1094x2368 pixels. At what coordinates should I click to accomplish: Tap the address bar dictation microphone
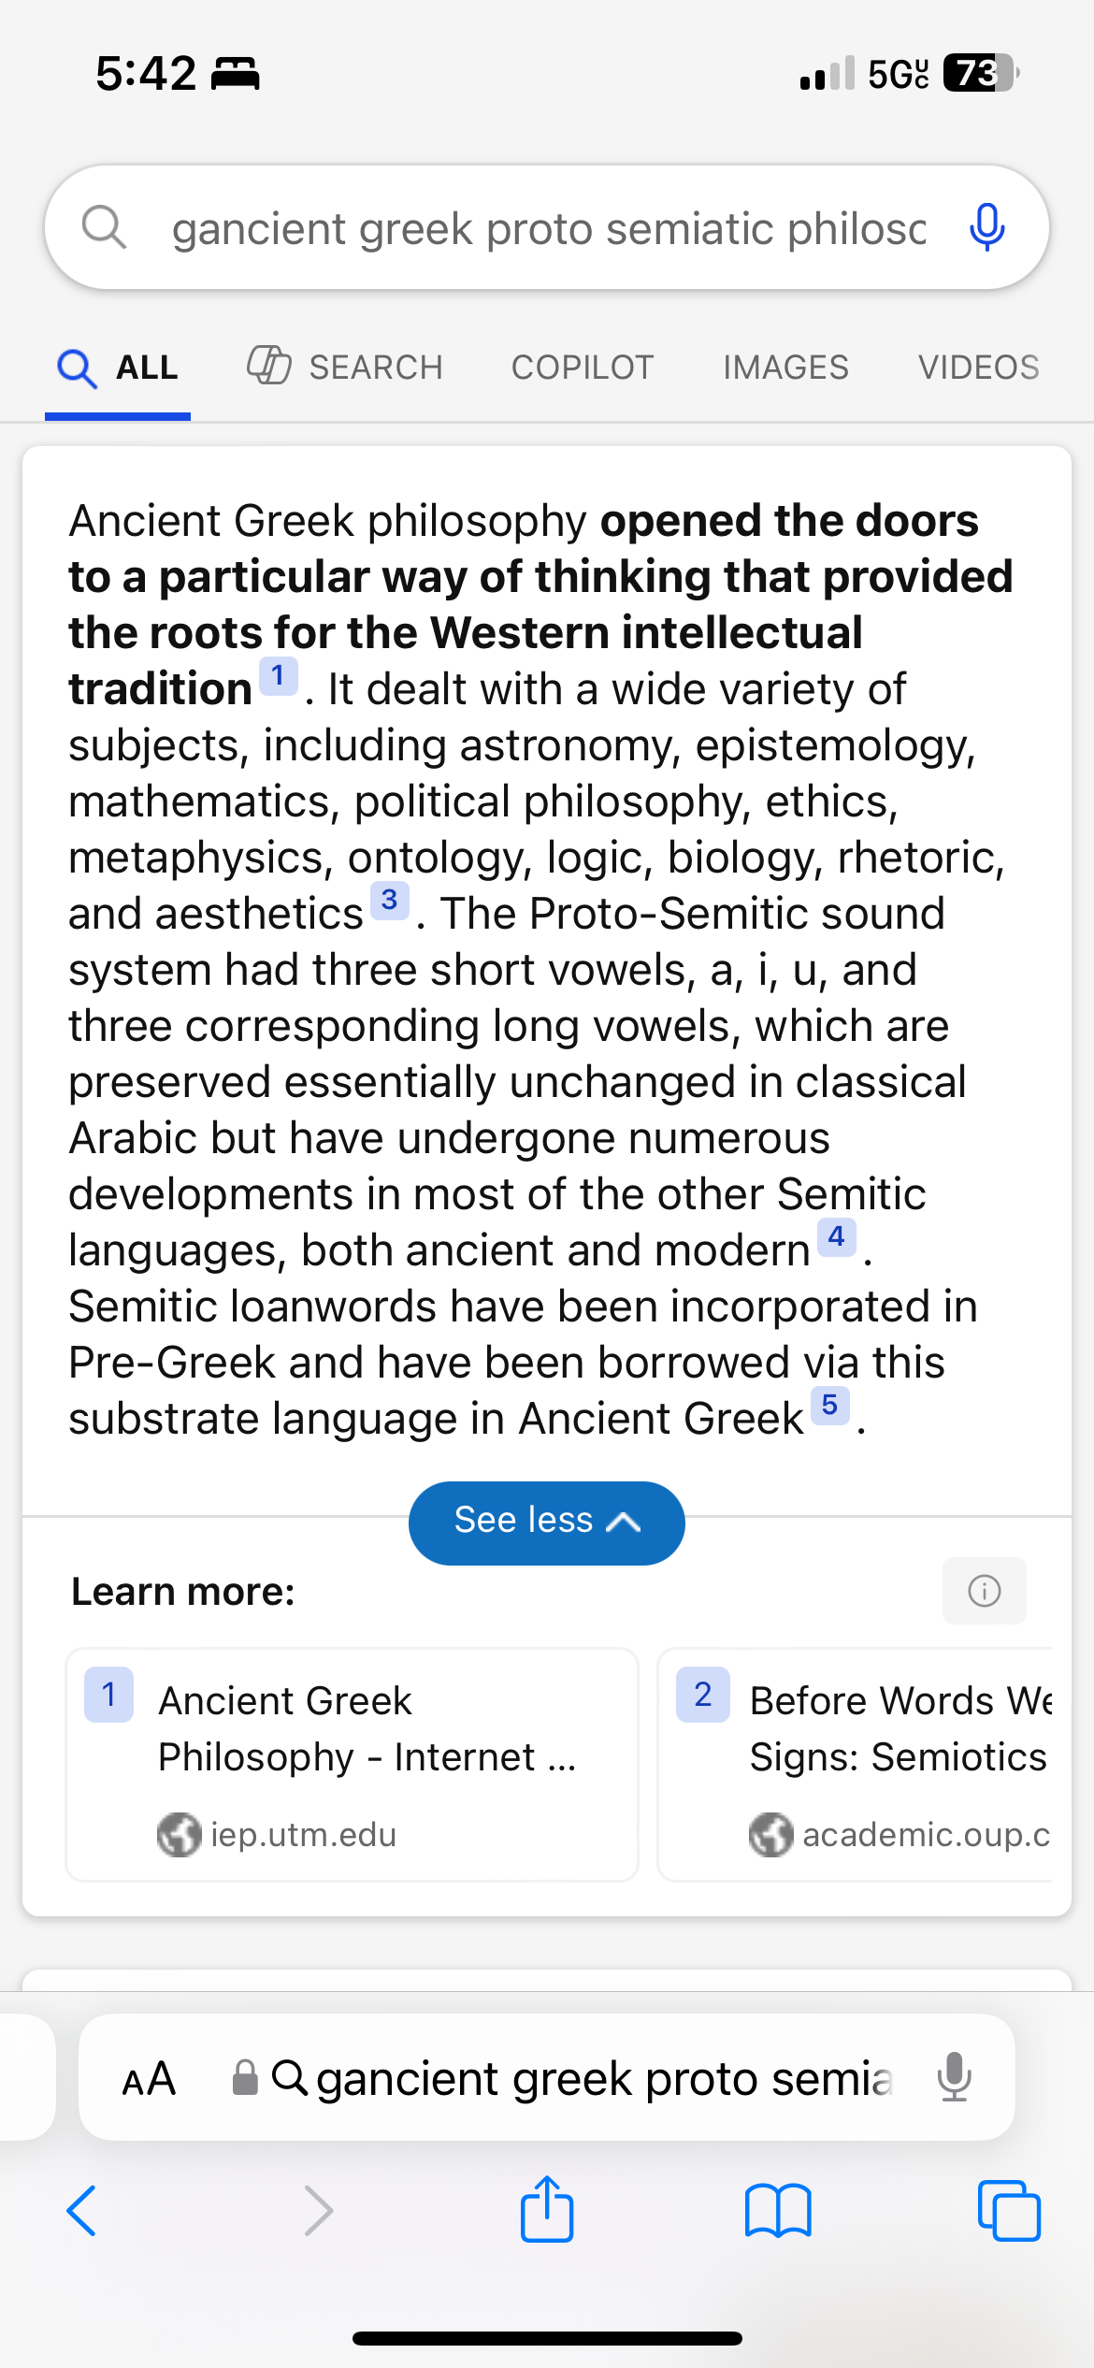[x=955, y=2077]
